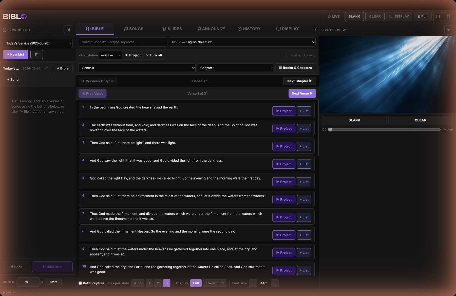The height and width of the screenshot is (296, 456).
Task: Delete service list with trash icon
Action: pos(37,54)
